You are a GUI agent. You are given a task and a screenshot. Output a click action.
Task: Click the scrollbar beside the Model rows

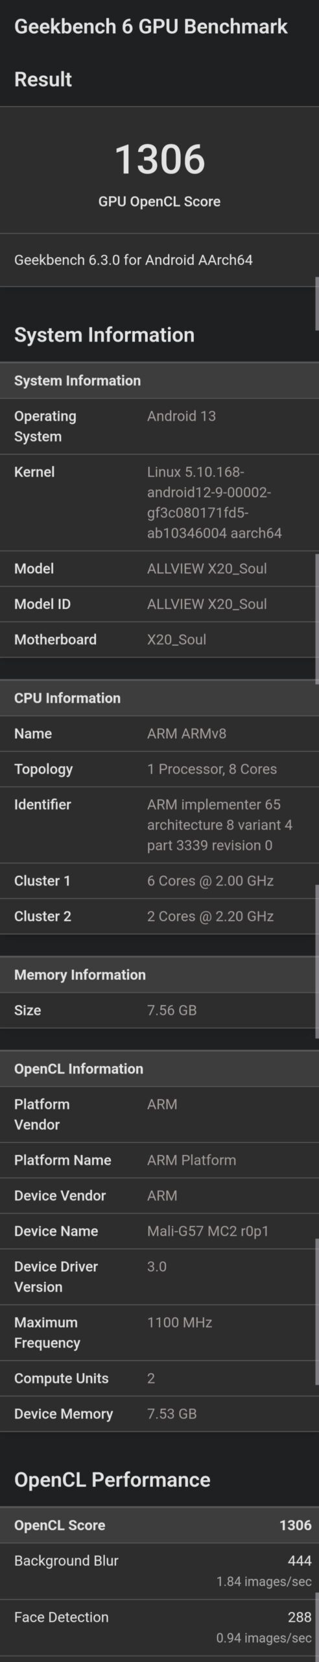pos(316,619)
